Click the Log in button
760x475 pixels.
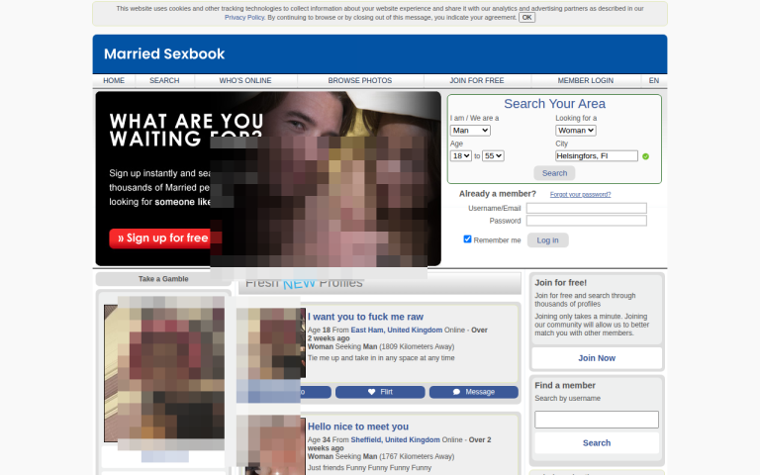coord(547,240)
